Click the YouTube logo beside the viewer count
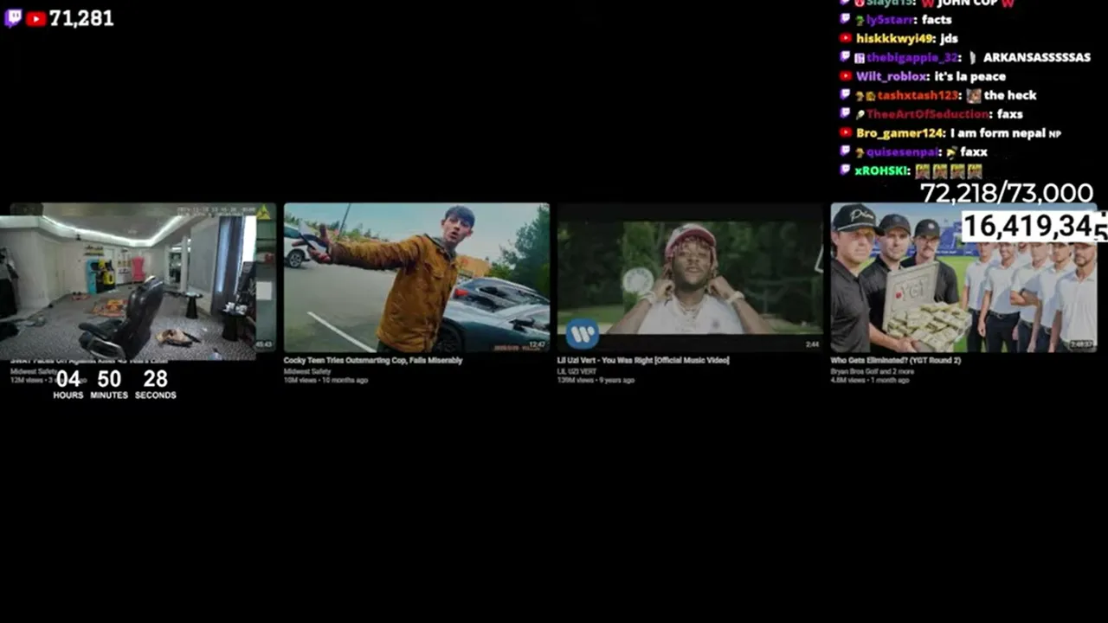Viewport: 1108px width, 623px height. coord(36,18)
